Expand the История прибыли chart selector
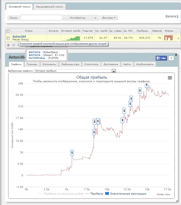The width and height of the screenshot is (181, 205). pyautogui.click(x=114, y=71)
